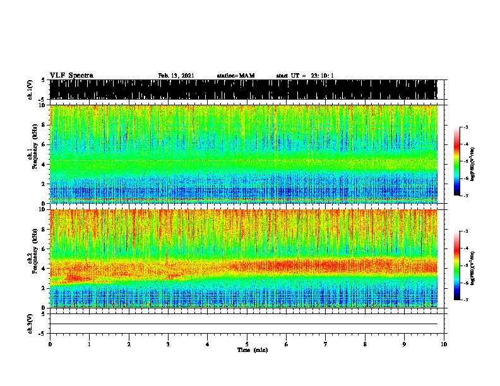The height and width of the screenshot is (386, 500).
Task: Click the "-3" label on the ch.2 color scale
Action: click(466, 231)
